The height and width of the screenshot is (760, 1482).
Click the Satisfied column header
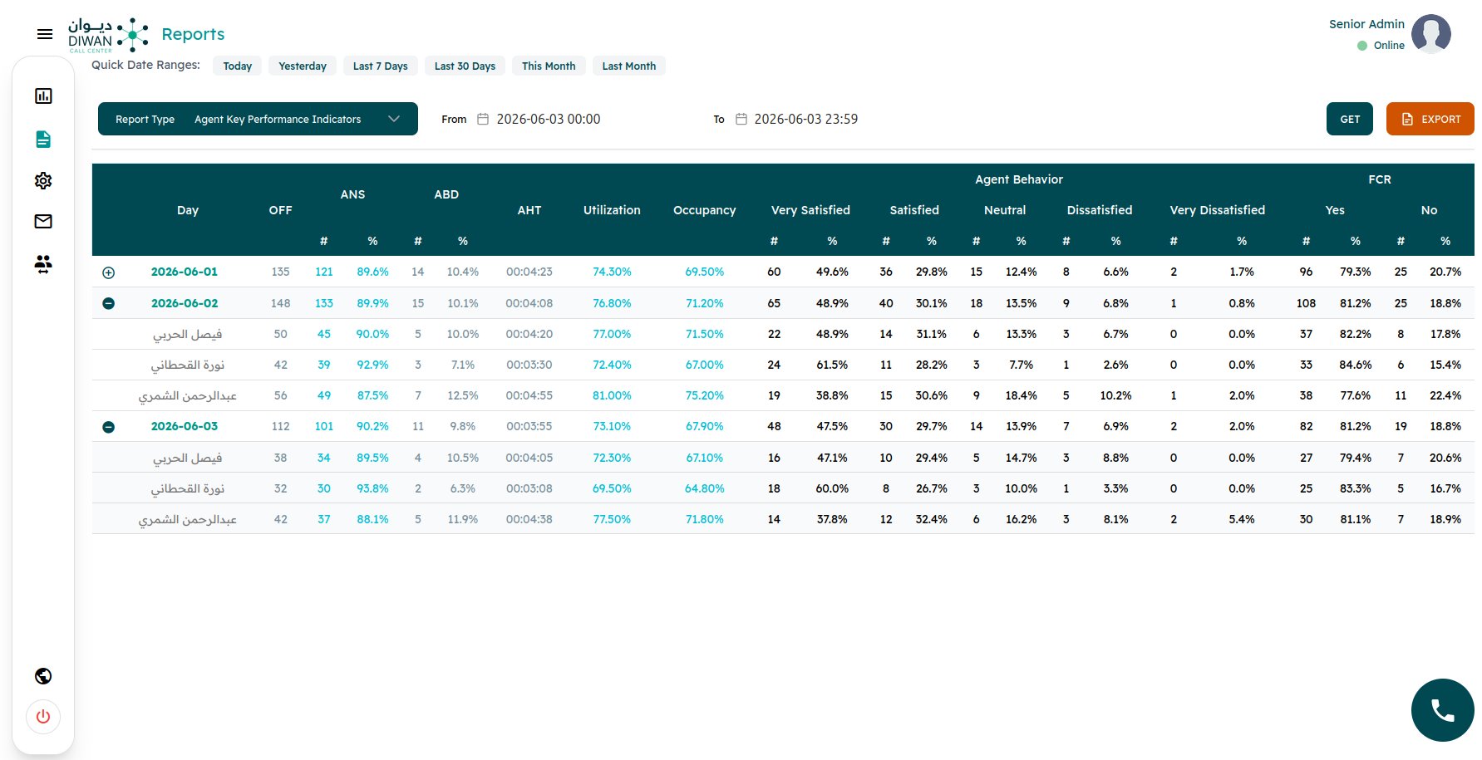pos(914,210)
